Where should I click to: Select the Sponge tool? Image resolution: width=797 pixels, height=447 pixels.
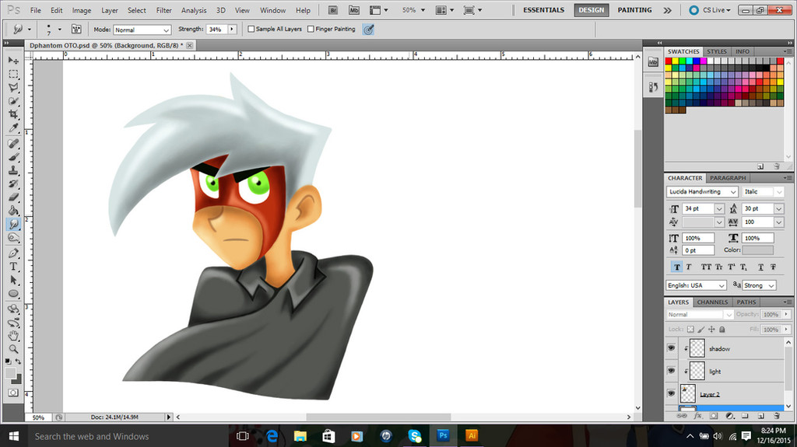13,237
